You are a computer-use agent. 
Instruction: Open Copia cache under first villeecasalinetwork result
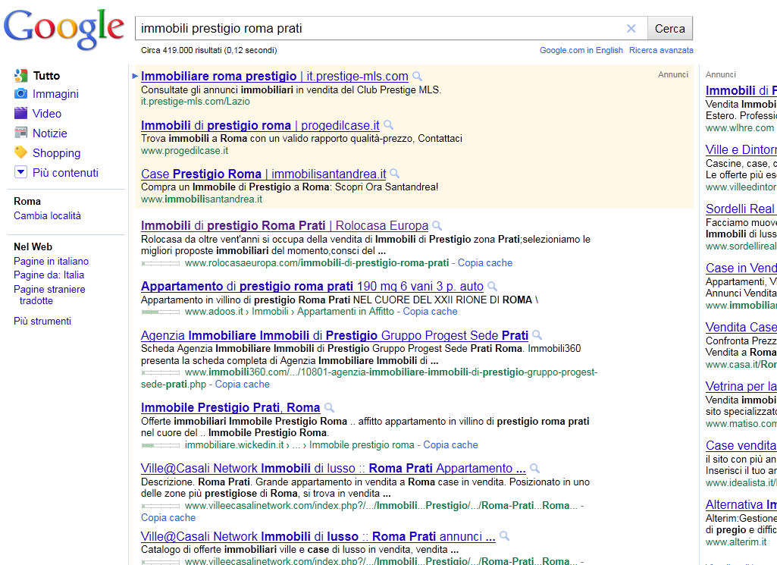[x=168, y=517]
